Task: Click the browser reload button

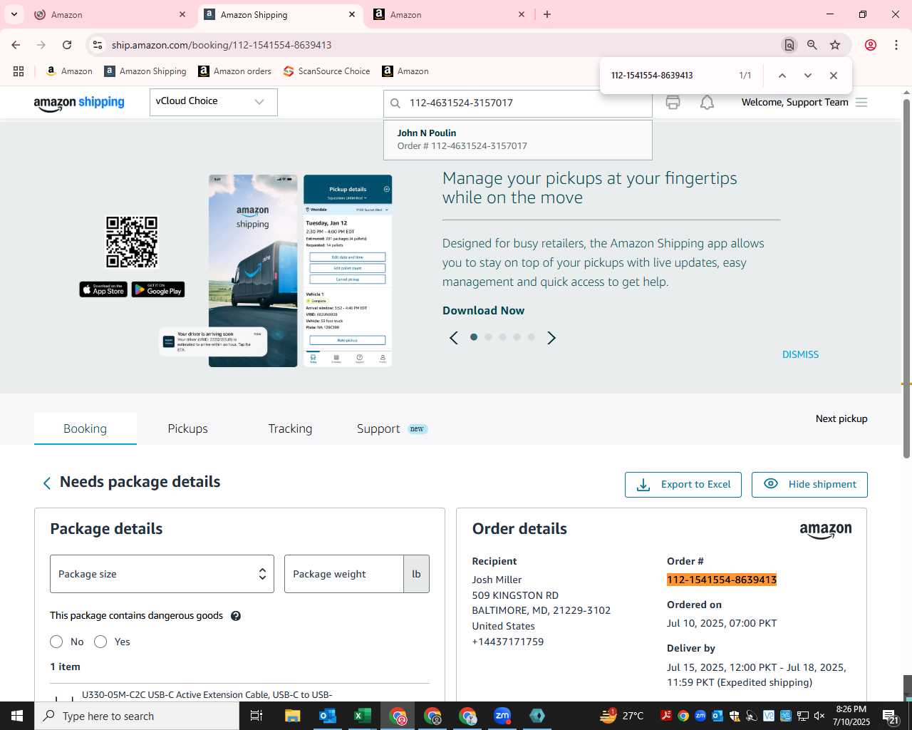Action: (67, 45)
